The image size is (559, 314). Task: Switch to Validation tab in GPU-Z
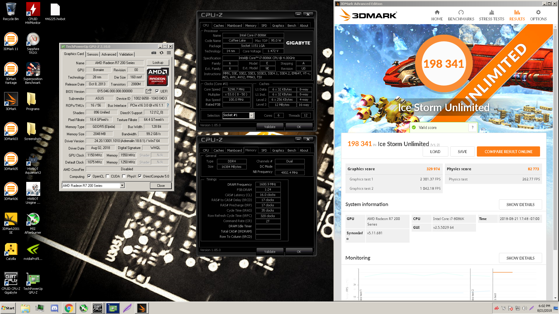[126, 54]
